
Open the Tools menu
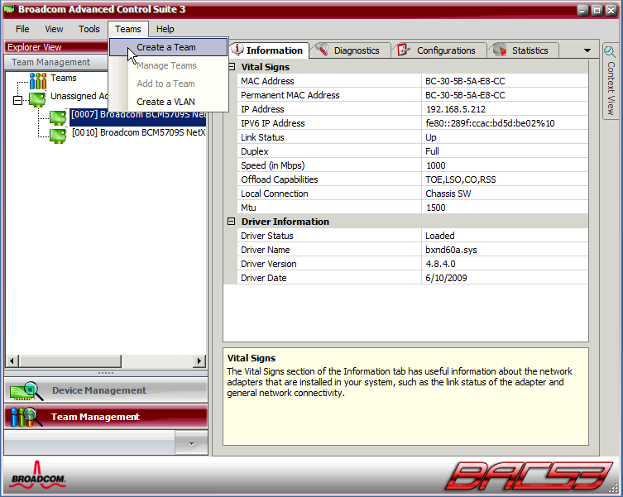point(89,29)
